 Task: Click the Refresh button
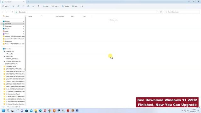[161, 12]
